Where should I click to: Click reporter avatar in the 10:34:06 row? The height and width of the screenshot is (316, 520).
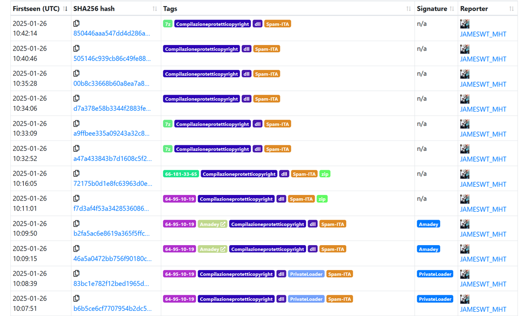[x=465, y=99]
